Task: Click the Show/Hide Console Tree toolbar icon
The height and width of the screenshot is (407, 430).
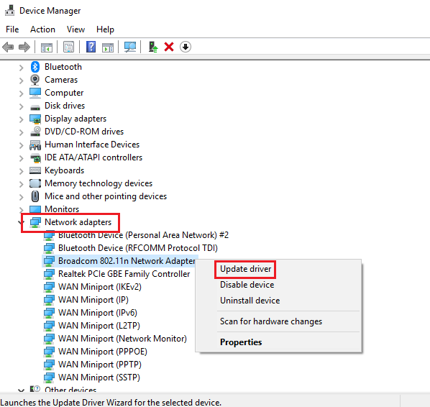Action: click(x=46, y=47)
